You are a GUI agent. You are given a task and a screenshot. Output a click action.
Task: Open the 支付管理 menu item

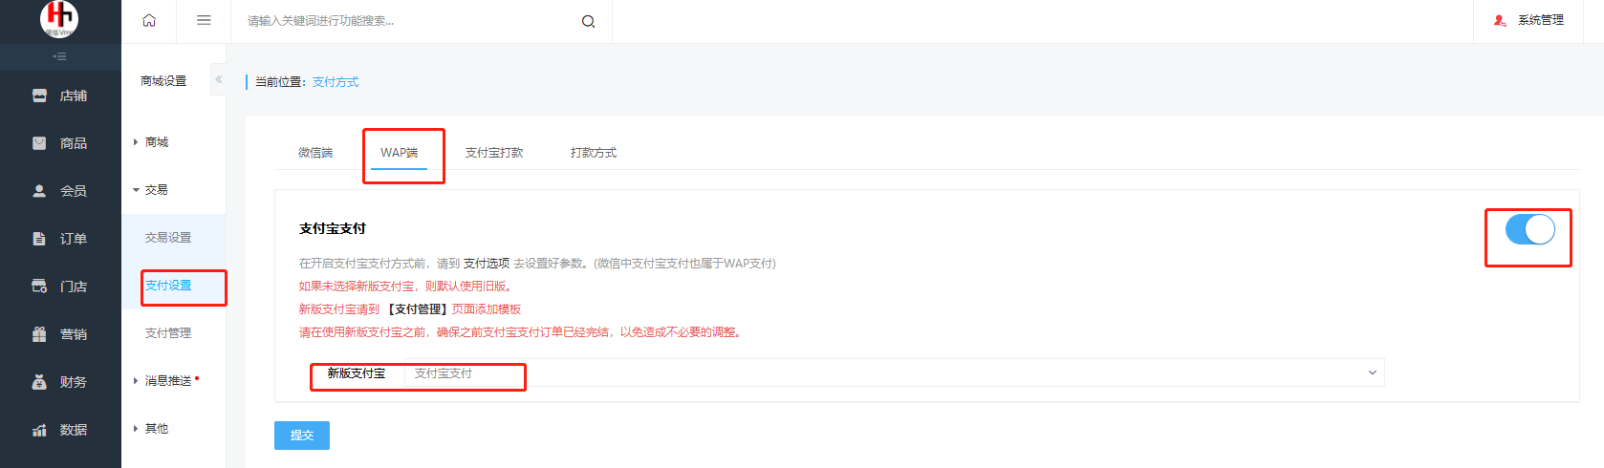coord(168,333)
